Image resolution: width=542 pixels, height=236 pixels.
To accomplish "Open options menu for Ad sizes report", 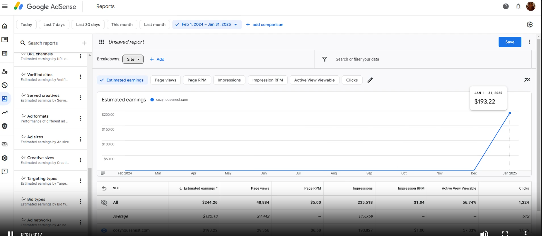I will pos(81,139).
